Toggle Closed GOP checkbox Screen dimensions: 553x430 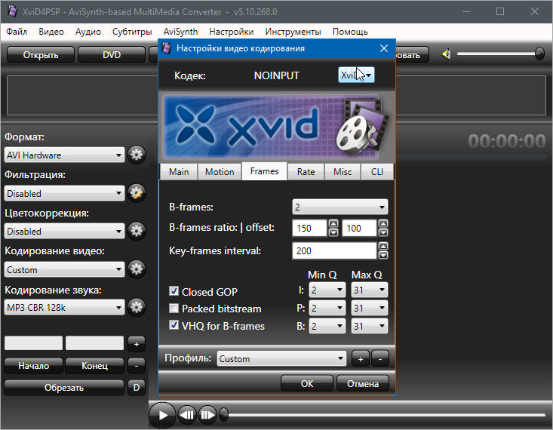[x=174, y=291]
